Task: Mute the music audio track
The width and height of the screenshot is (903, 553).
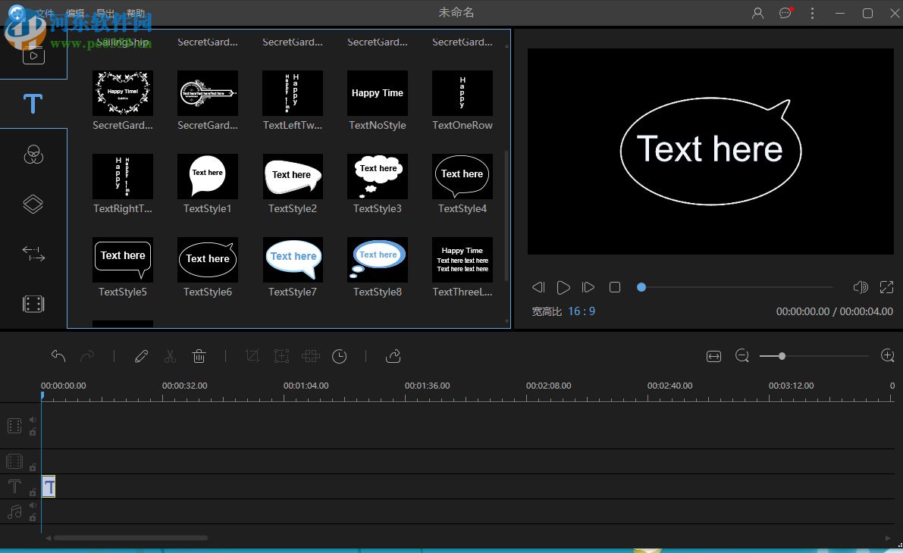Action: (33, 505)
